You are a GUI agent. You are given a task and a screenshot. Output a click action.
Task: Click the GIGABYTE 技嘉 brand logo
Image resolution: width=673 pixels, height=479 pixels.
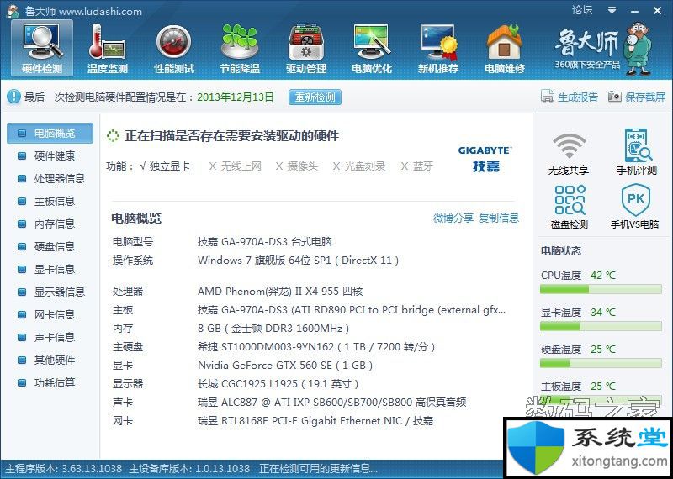click(x=485, y=159)
